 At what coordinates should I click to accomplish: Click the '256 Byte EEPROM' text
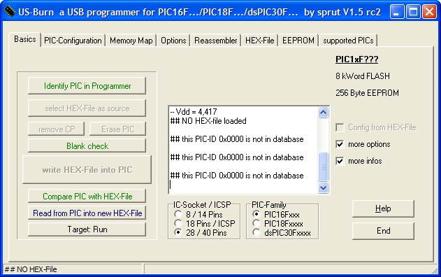(367, 93)
